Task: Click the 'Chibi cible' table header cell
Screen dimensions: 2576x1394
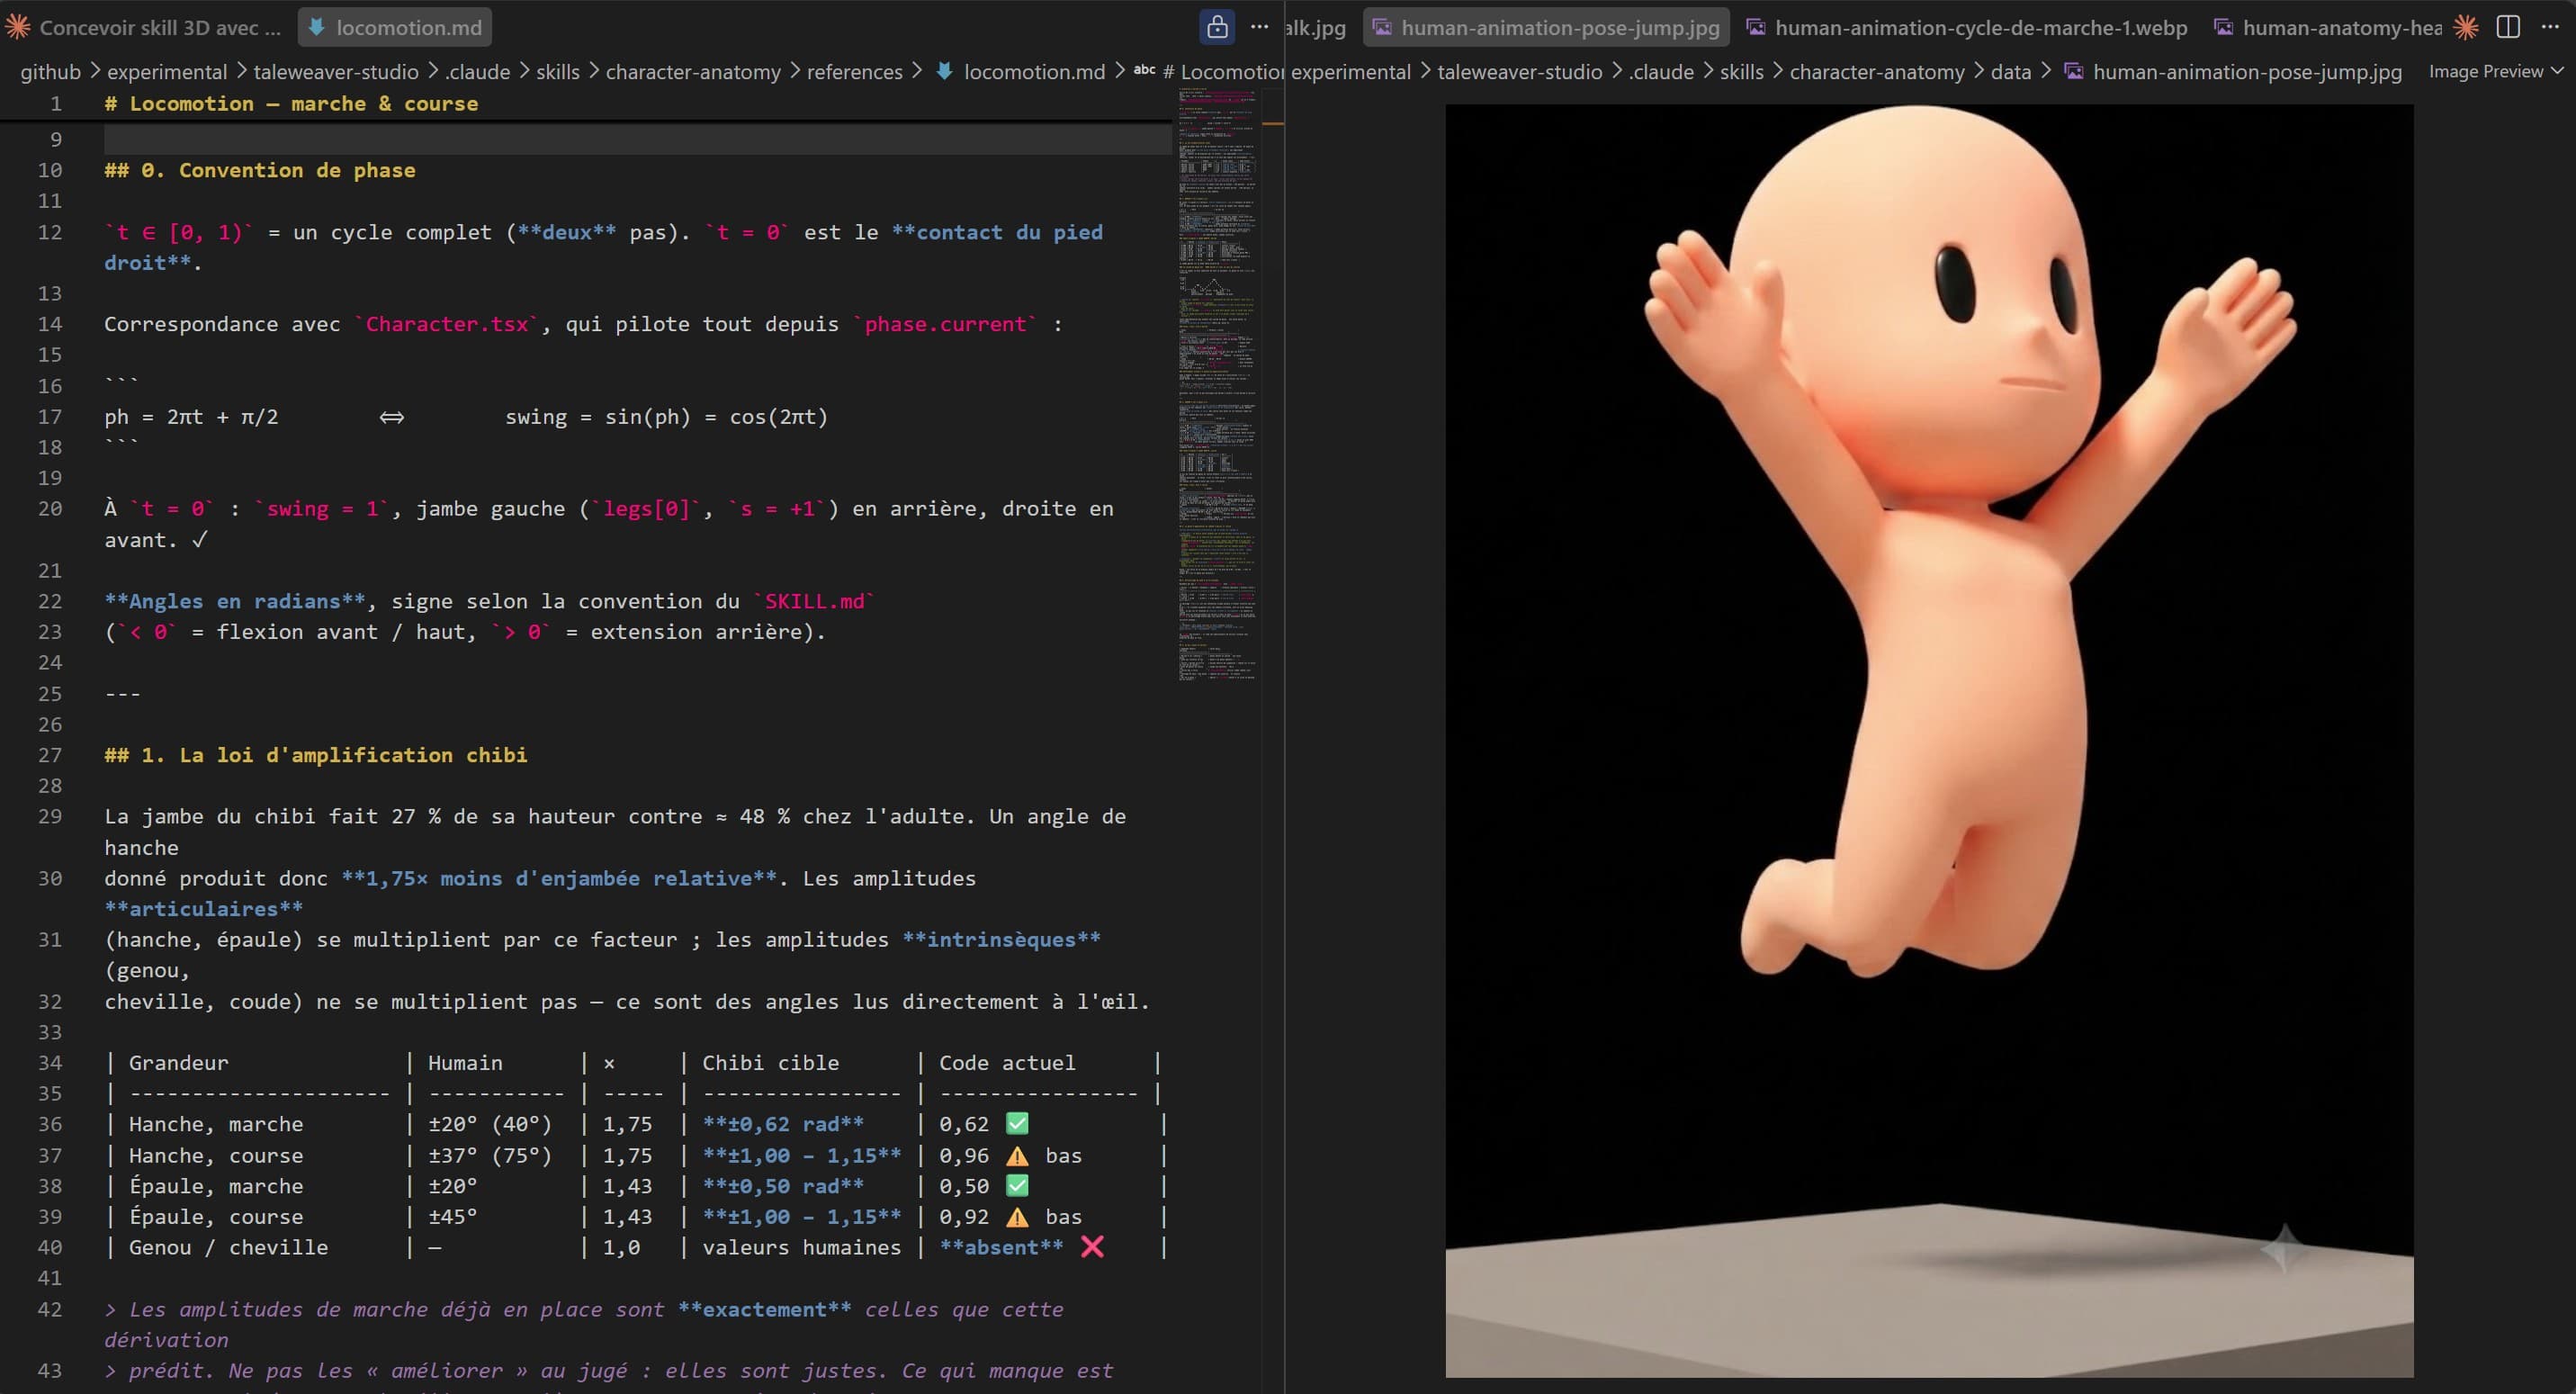Action: click(770, 1063)
